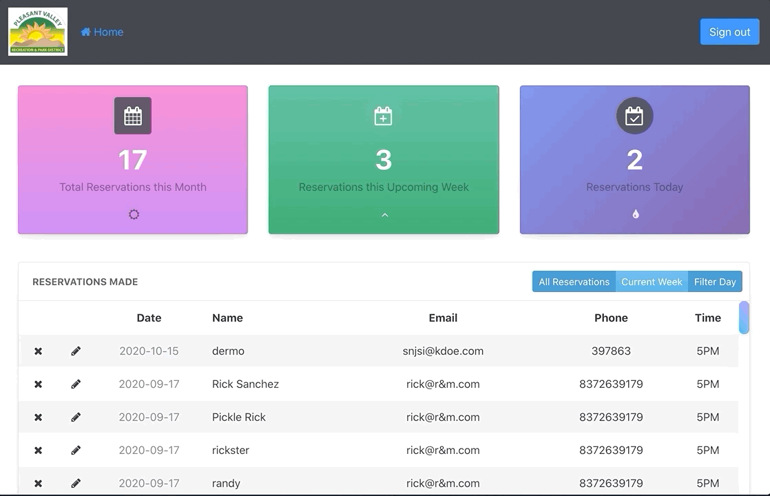Select the All Reservations filter
The width and height of the screenshot is (770, 496).
(x=574, y=282)
